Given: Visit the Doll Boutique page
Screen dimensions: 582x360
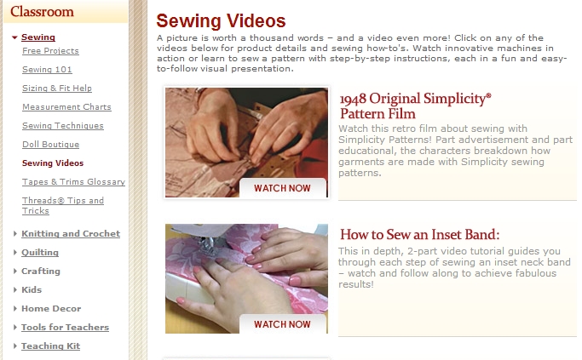Looking at the screenshot, I should point(50,144).
